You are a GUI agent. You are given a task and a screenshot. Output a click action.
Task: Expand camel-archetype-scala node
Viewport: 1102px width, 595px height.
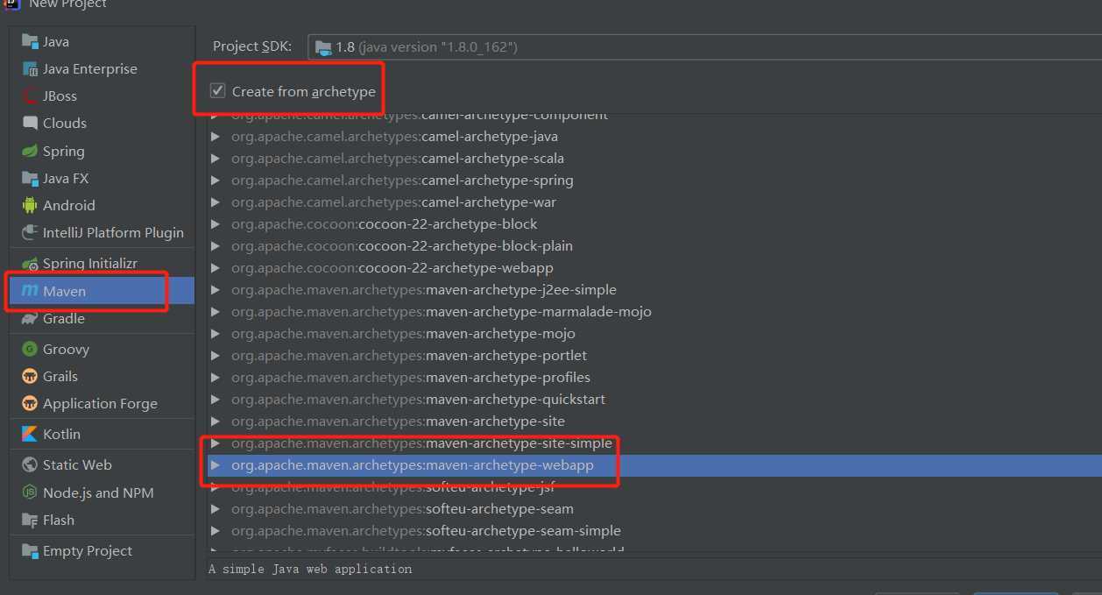(x=215, y=159)
